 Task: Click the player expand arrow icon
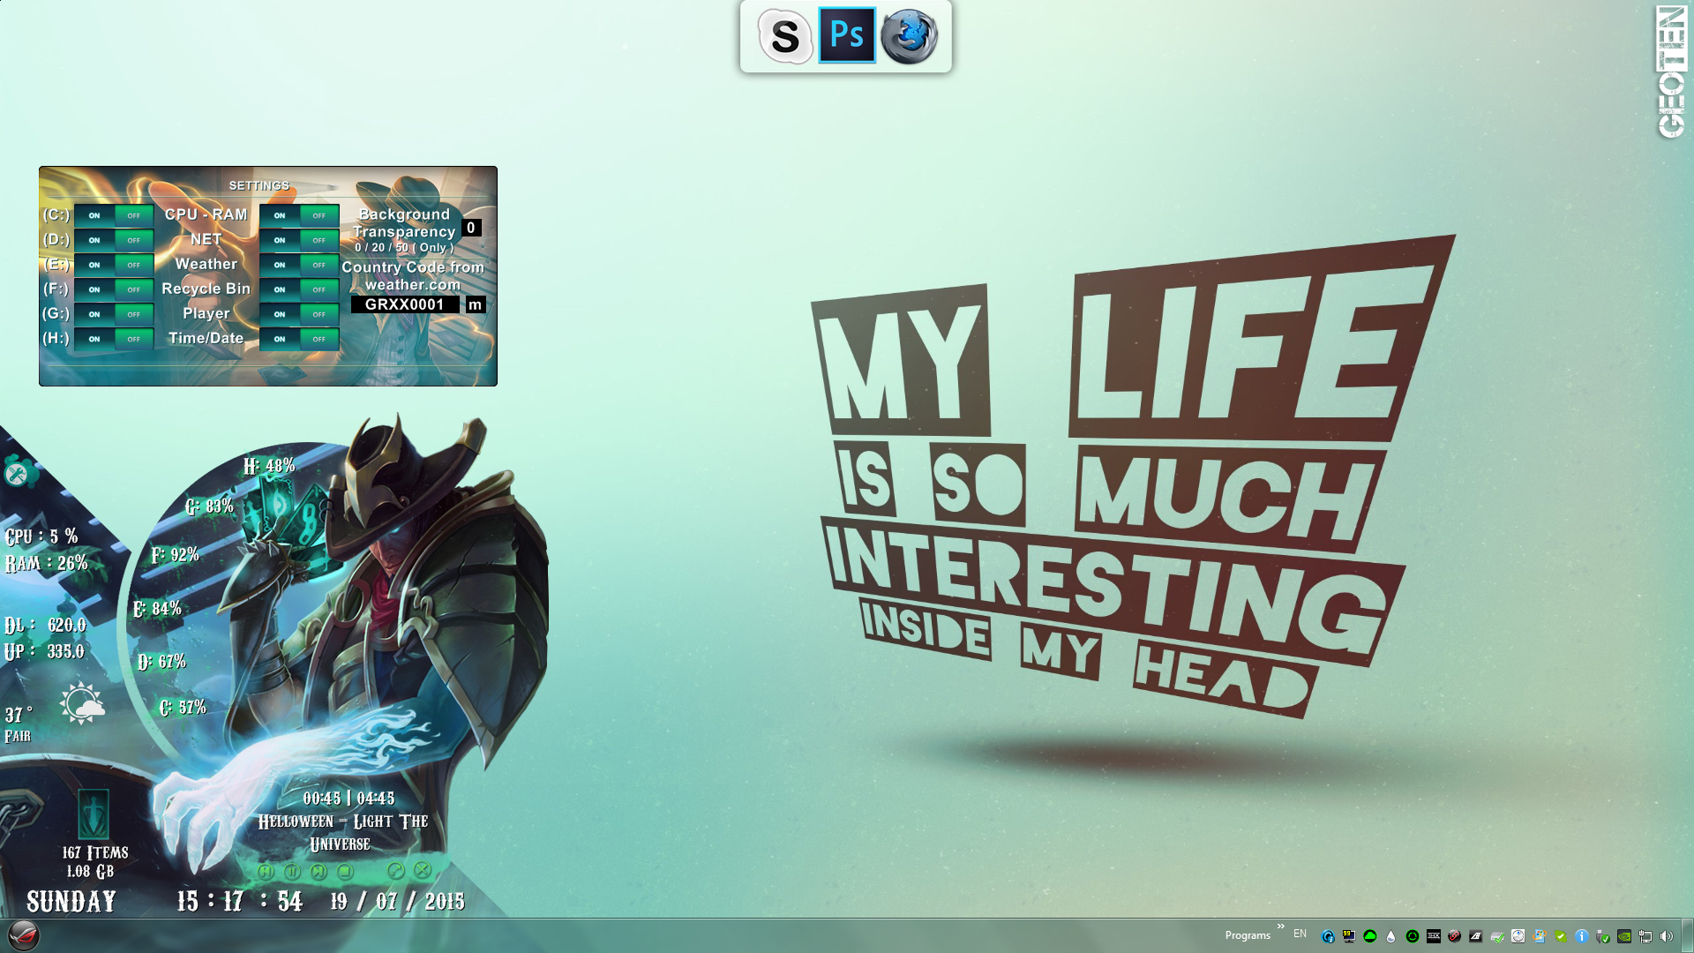(395, 871)
